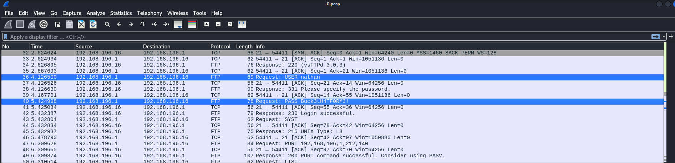
Task: Open the Analyze menu
Action: coord(96,13)
